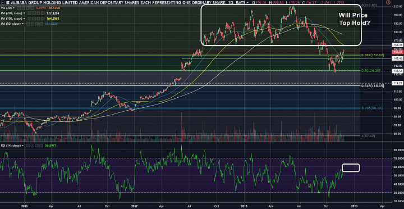Viewport: 404px width, 209px height.
Task: Click the change value -2.74 (-1.72%)
Action: pos(332,2)
